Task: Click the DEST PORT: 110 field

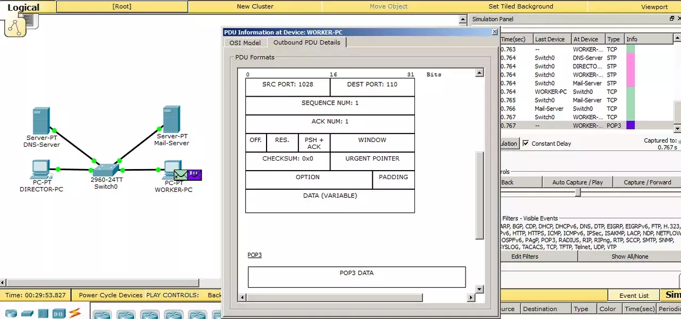Action: click(372, 87)
